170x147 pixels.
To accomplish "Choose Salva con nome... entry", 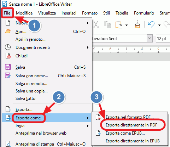I will click(32, 76).
